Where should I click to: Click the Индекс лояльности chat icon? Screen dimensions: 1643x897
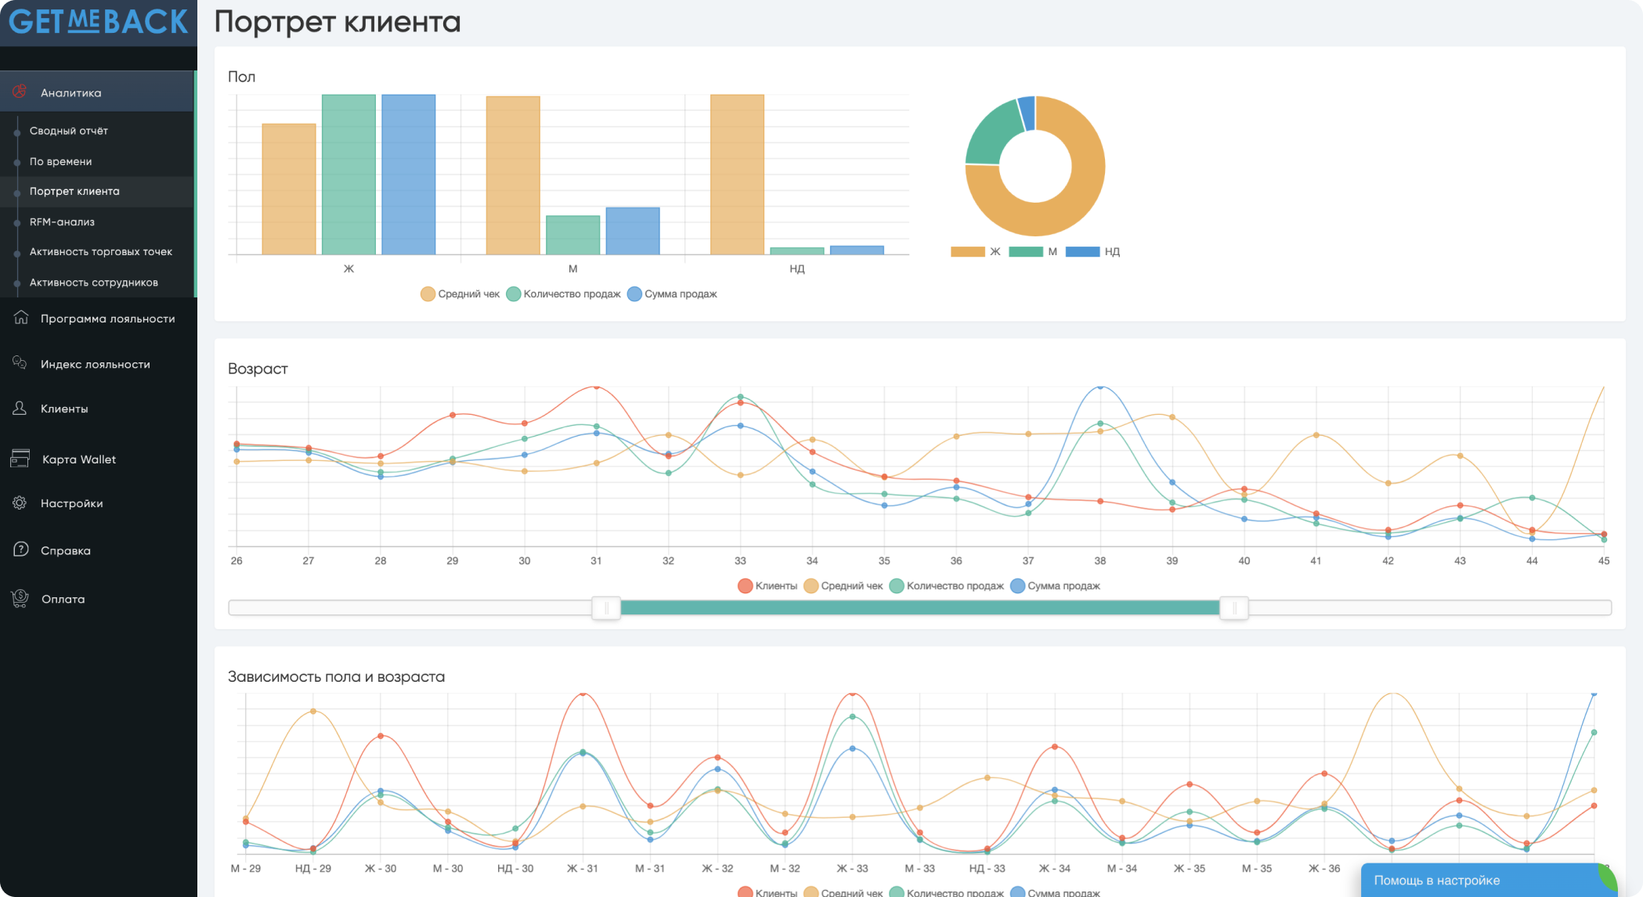pos(20,362)
